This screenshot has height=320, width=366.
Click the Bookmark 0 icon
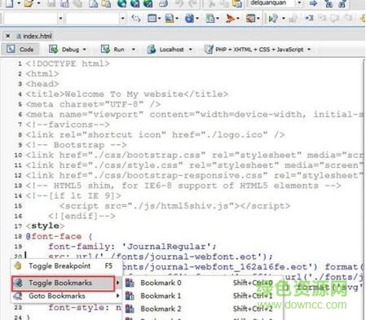click(130, 283)
